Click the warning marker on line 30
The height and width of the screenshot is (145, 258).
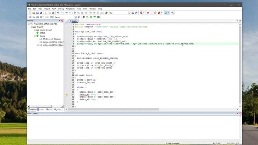pyautogui.click(x=67, y=95)
